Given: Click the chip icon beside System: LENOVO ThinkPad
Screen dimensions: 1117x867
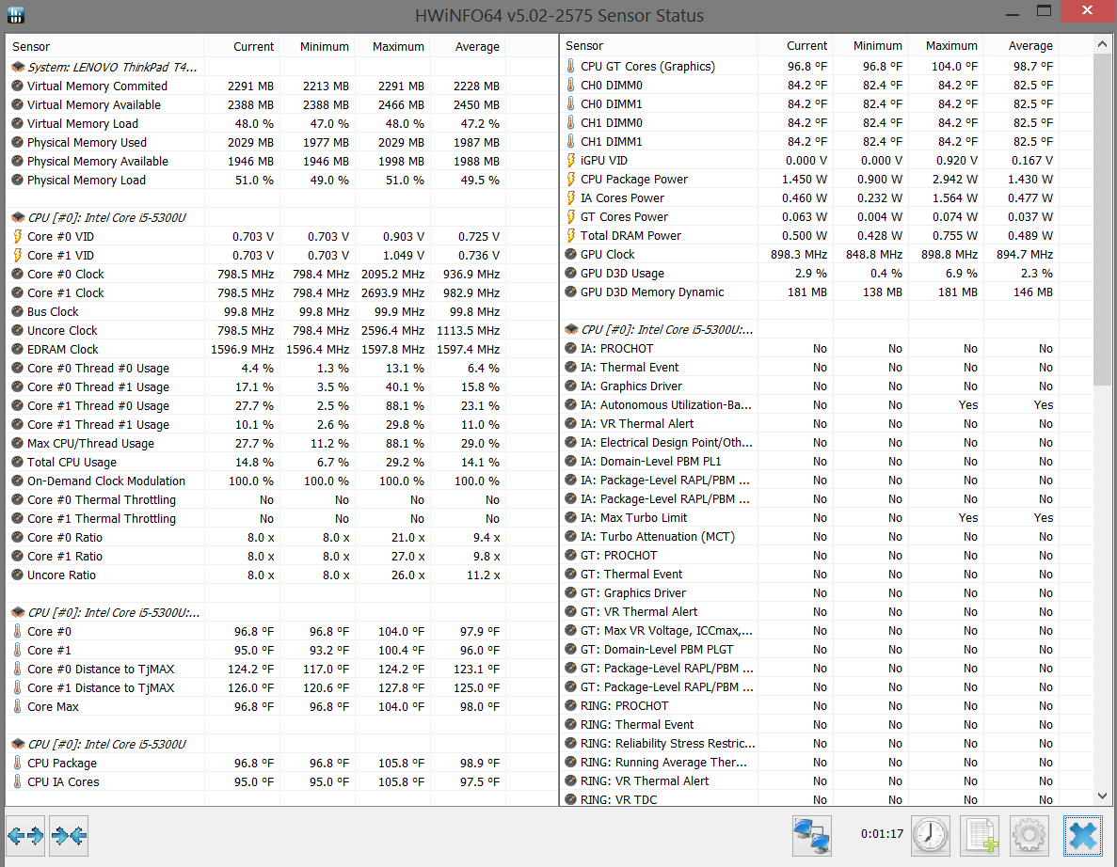Looking at the screenshot, I should pos(18,67).
